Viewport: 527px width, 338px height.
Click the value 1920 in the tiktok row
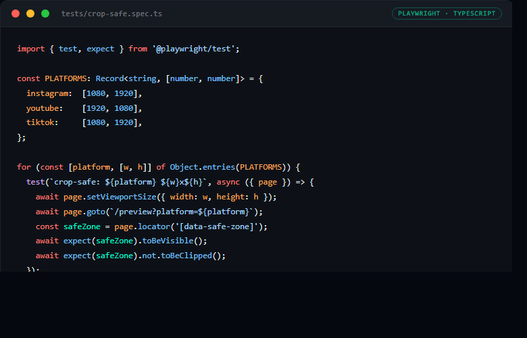pos(124,122)
